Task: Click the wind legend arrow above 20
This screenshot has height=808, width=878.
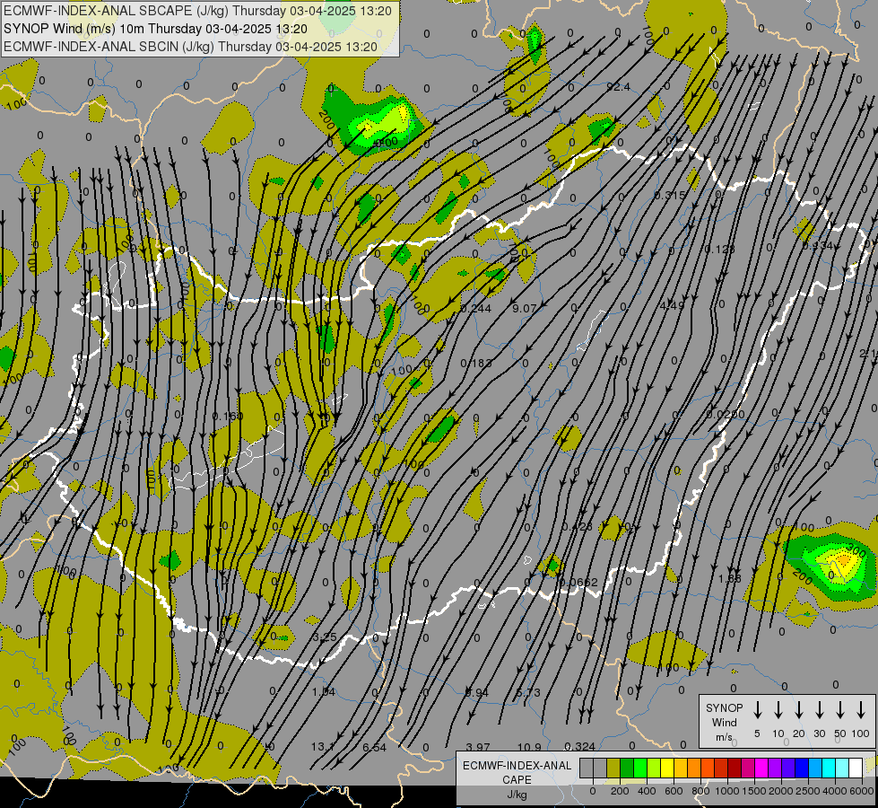Action: (x=798, y=710)
